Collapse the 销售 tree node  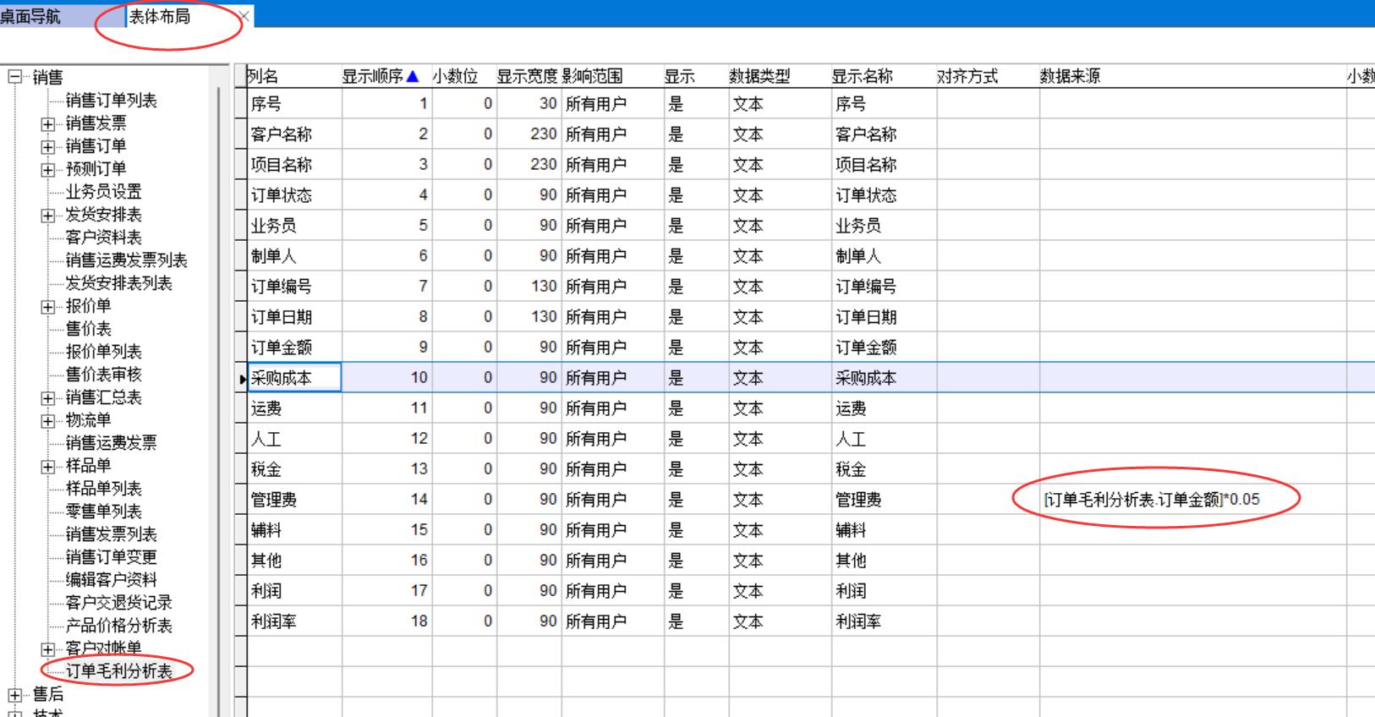point(14,78)
